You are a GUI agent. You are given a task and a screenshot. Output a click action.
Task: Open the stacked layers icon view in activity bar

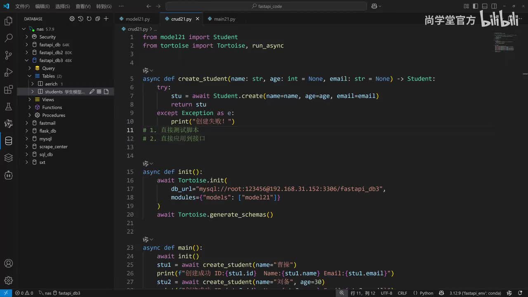[8, 158]
